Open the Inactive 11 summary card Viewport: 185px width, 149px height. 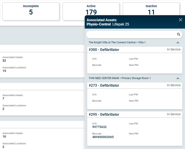151,9
